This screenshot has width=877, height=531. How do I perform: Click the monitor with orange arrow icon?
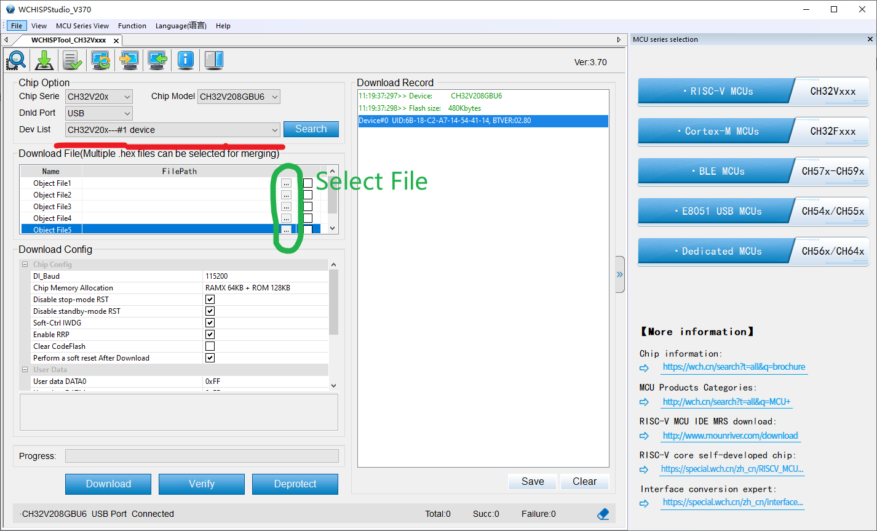point(129,60)
